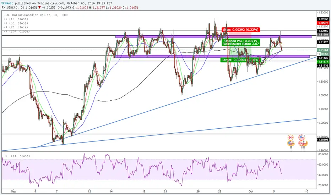Viewport: 331px width, 195px height.
Task: Click the 1.31720 price axis tag
Action: [323, 42]
